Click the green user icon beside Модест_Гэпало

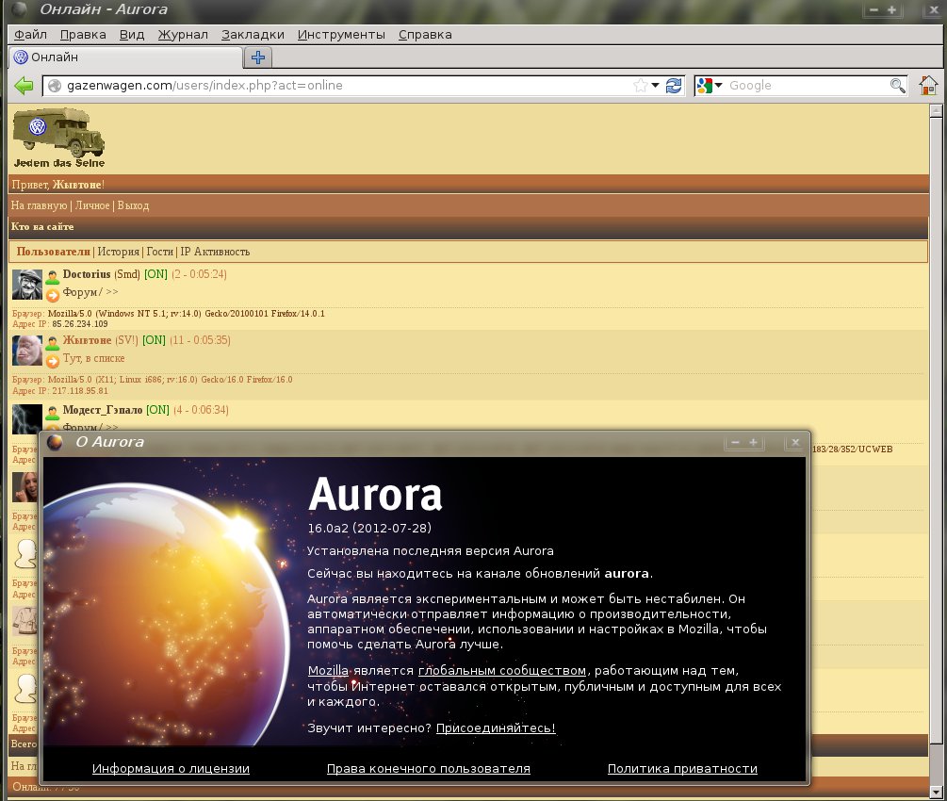[x=53, y=412]
